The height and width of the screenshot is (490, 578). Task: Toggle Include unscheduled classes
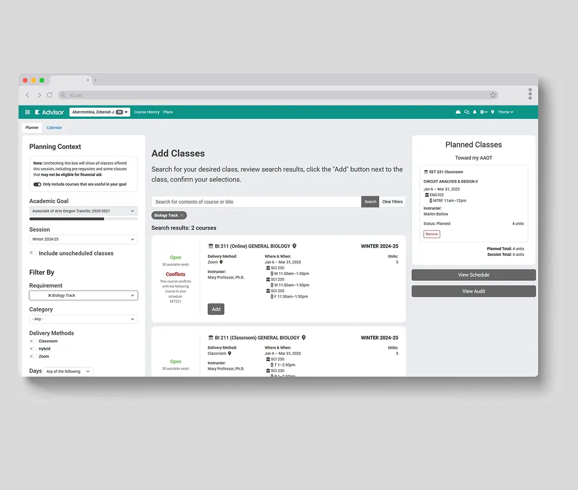pyautogui.click(x=33, y=252)
